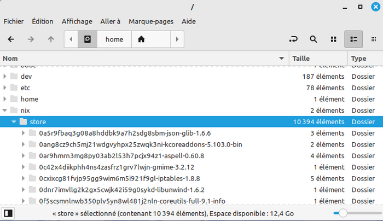Open the Marque-pages menu
This screenshot has height=221, width=383.
coord(150,21)
